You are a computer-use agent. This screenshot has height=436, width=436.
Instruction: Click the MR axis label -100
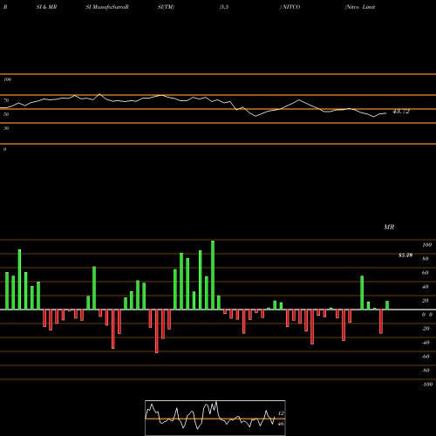[427, 385]
